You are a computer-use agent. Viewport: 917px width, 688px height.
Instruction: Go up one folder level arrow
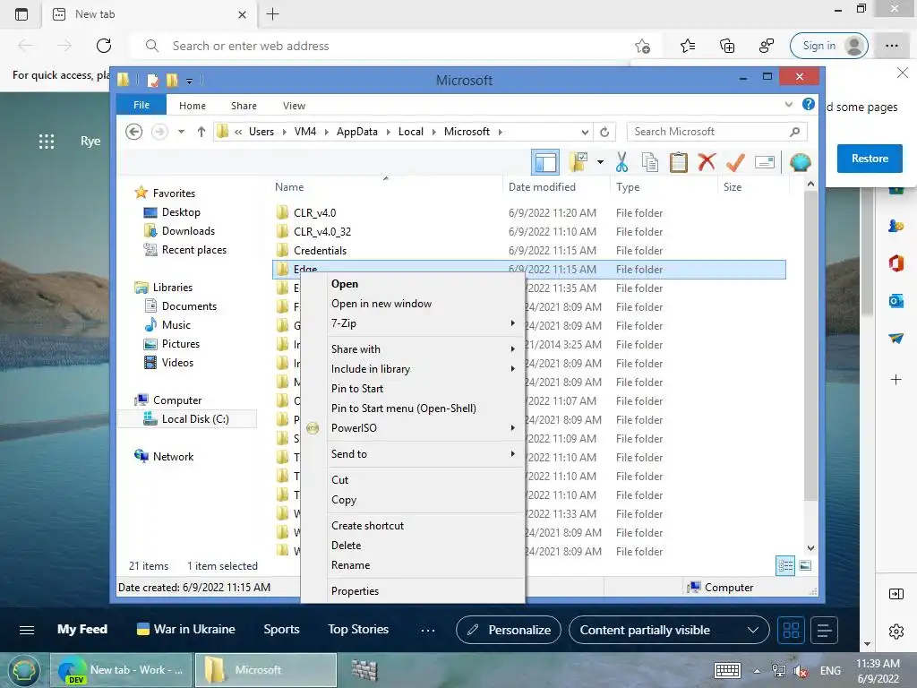point(201,132)
